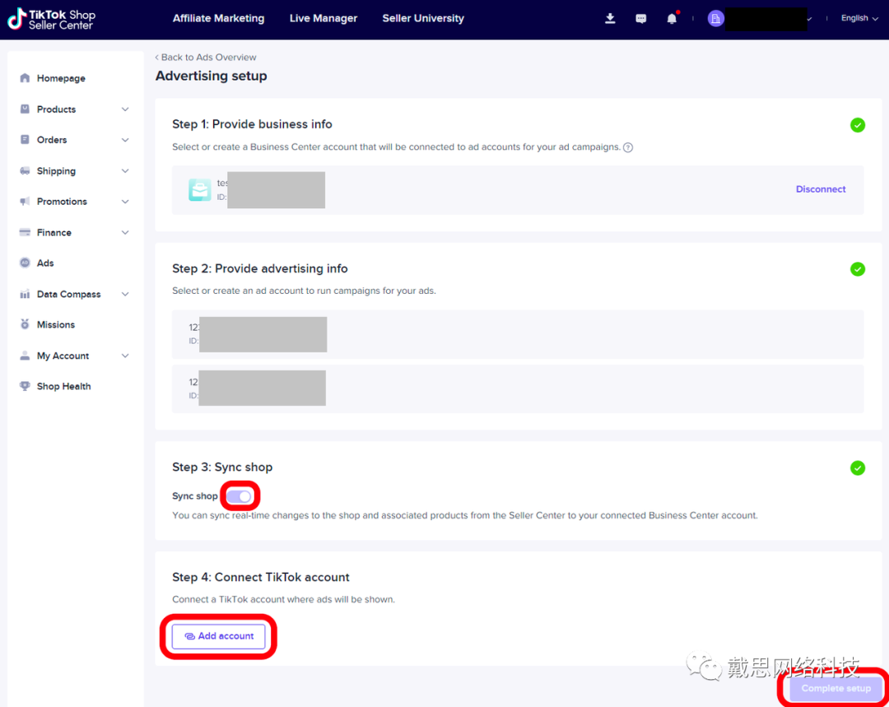Open Live Manager in top navigation
This screenshot has height=707, width=889.
point(323,18)
